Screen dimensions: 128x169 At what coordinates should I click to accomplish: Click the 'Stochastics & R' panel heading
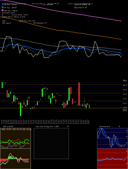click(x=105, y=126)
